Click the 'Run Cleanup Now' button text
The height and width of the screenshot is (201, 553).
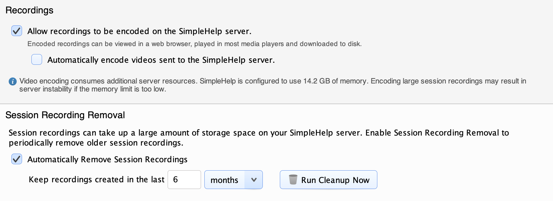tap(335, 180)
